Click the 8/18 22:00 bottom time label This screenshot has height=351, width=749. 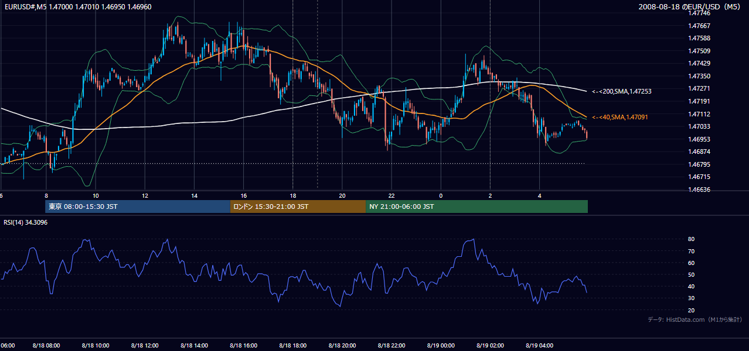[x=391, y=346]
